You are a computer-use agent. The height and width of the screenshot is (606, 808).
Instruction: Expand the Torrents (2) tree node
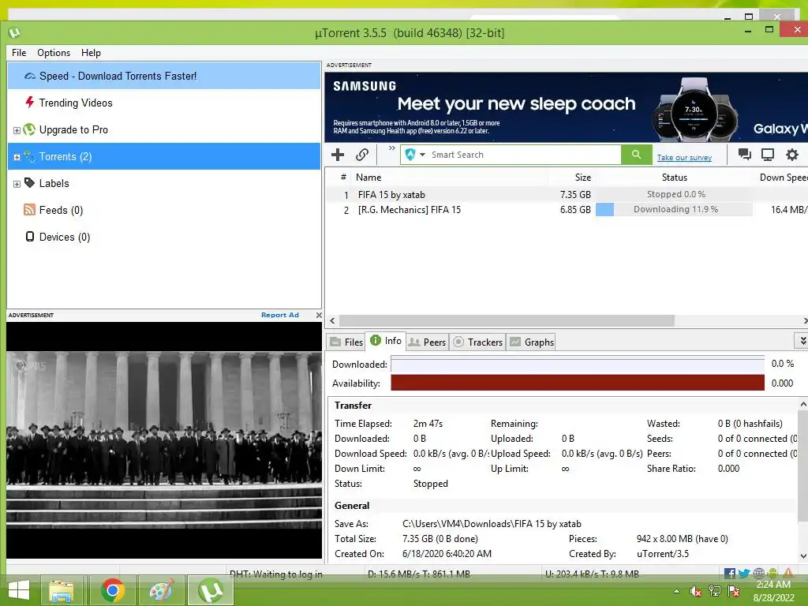point(17,157)
